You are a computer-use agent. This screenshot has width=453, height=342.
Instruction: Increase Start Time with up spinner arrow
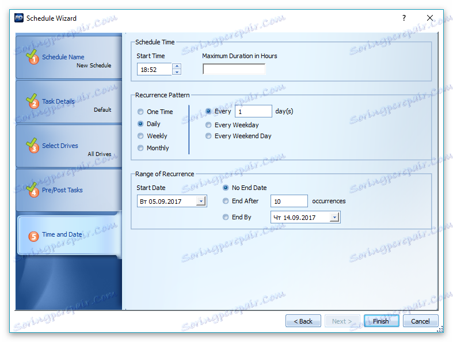click(177, 66)
